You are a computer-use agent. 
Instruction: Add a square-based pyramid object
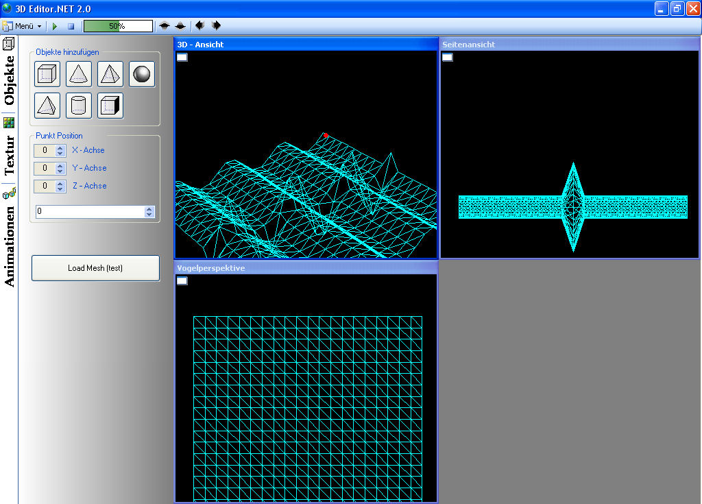[x=110, y=74]
